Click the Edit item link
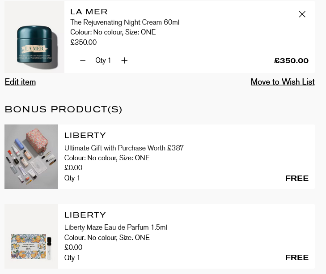 (20, 82)
